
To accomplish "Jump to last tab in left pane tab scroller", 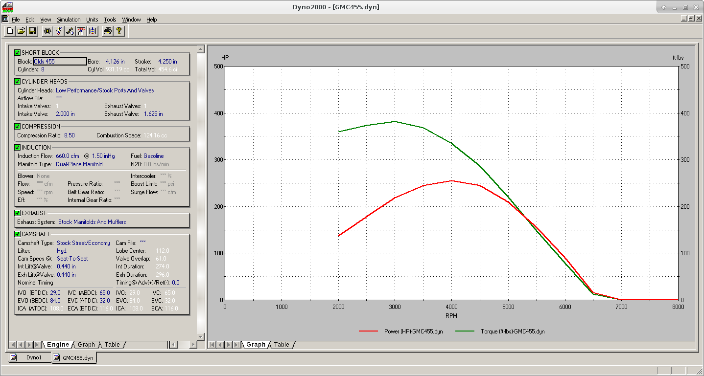I will click(37, 345).
